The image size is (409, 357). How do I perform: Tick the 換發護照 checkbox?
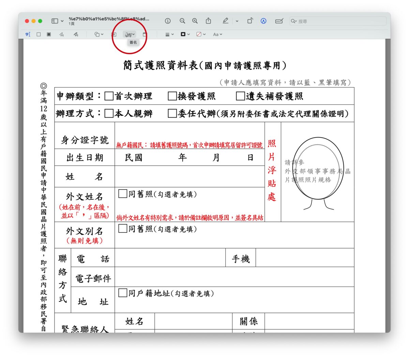[172, 96]
